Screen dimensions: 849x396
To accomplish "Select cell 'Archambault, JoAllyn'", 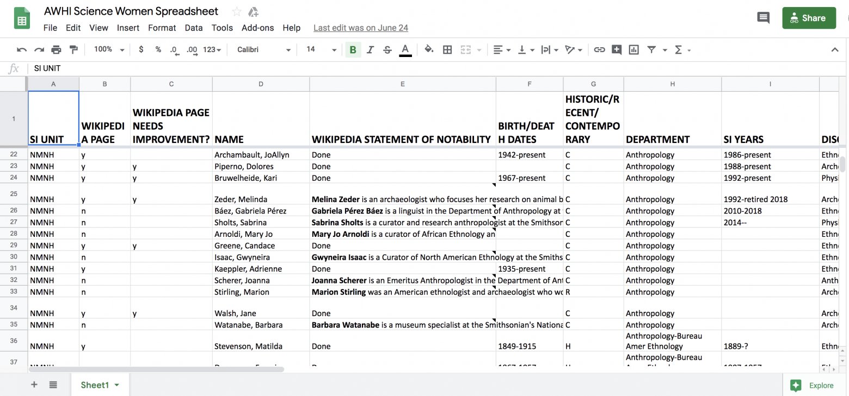I will pyautogui.click(x=261, y=155).
